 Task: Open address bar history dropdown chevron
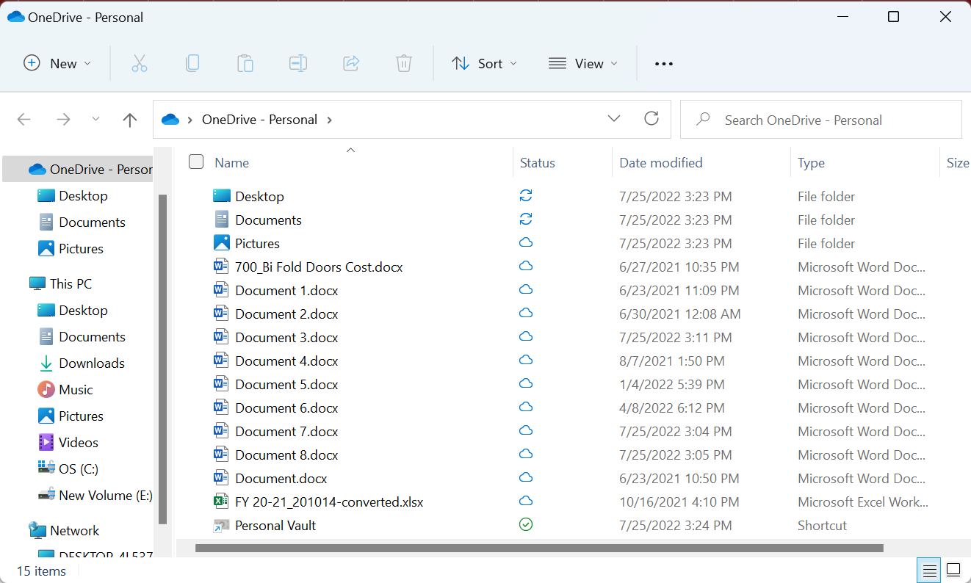[614, 119]
